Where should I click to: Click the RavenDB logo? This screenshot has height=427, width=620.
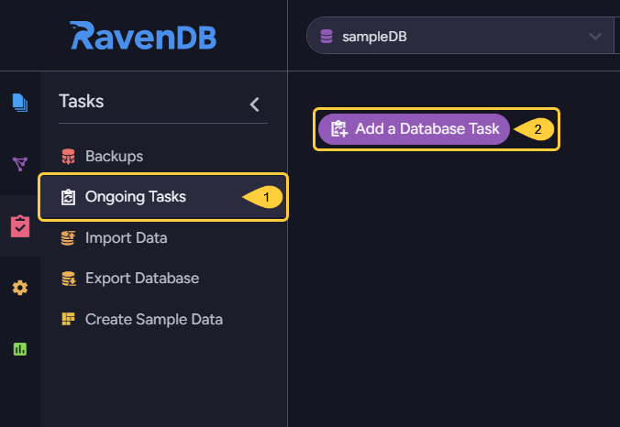tap(143, 36)
